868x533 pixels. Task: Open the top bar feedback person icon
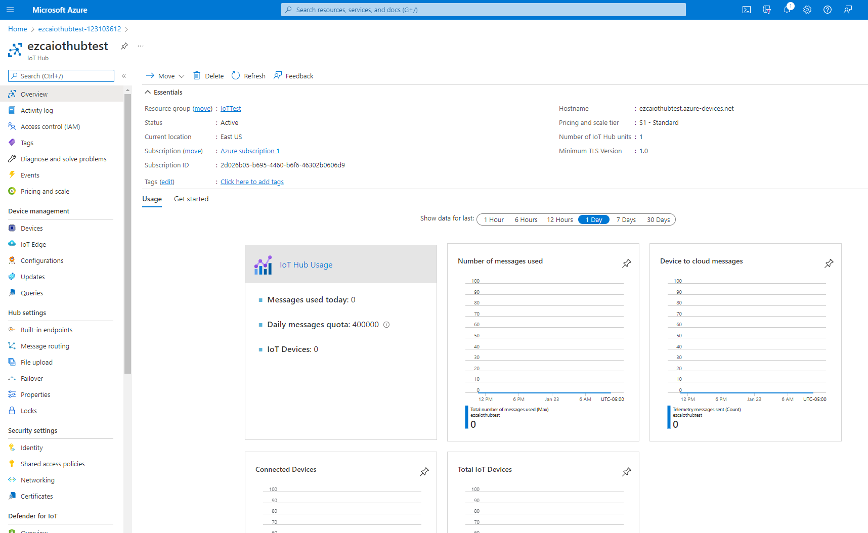tap(848, 10)
